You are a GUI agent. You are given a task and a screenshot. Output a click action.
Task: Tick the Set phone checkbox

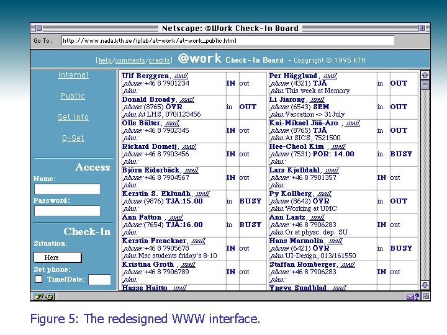pyautogui.click(x=38, y=279)
